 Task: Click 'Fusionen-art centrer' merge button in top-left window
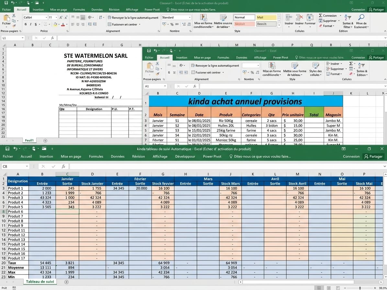pyautogui.click(x=122, y=24)
